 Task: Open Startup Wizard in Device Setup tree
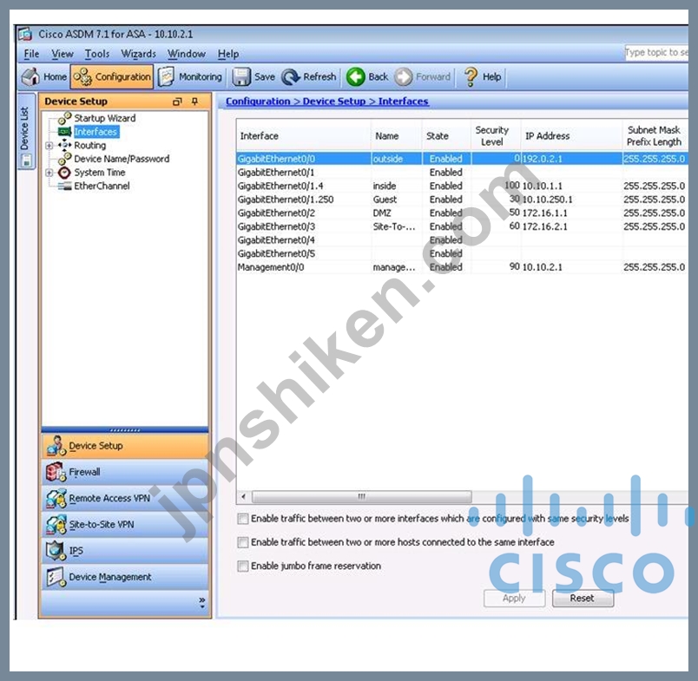(104, 118)
